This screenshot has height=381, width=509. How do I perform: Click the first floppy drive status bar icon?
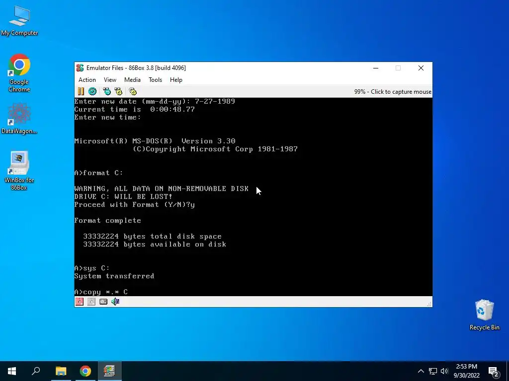coord(80,302)
